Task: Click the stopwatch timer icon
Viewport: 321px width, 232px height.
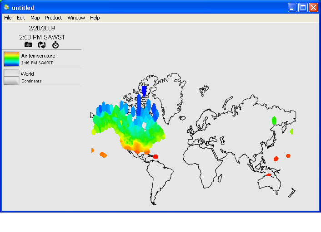Action: tap(55, 45)
